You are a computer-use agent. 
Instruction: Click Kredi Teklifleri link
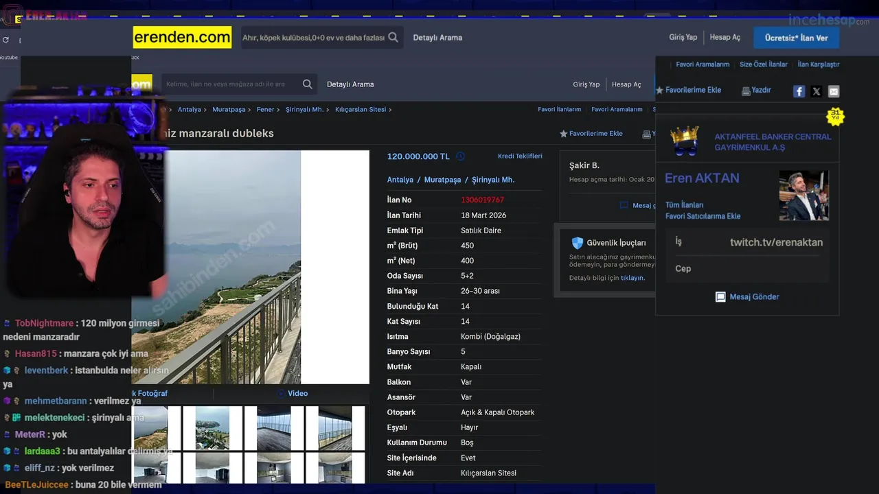pyautogui.click(x=520, y=156)
